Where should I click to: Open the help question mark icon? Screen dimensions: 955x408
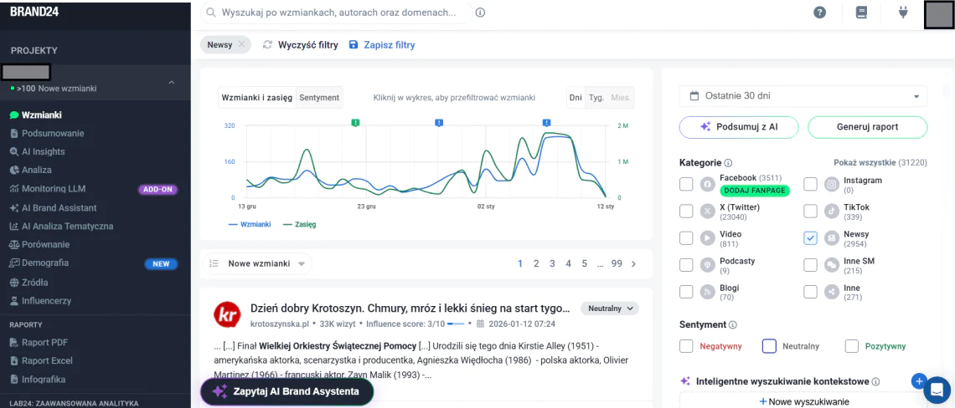pos(819,13)
